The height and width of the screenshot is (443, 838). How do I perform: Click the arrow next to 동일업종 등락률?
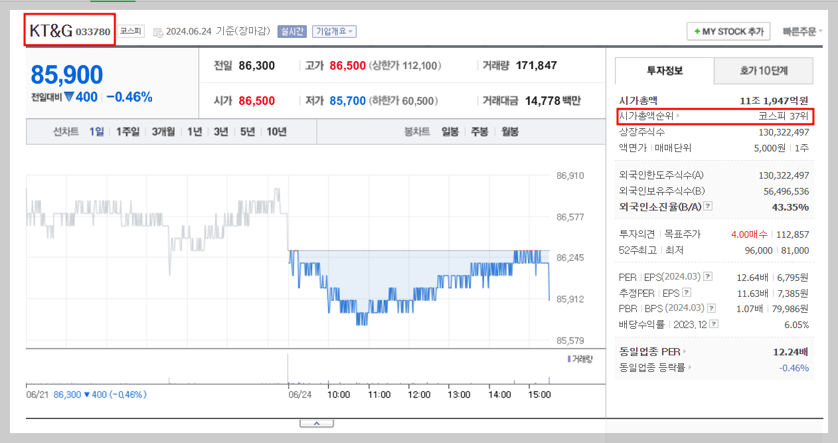pos(689,367)
